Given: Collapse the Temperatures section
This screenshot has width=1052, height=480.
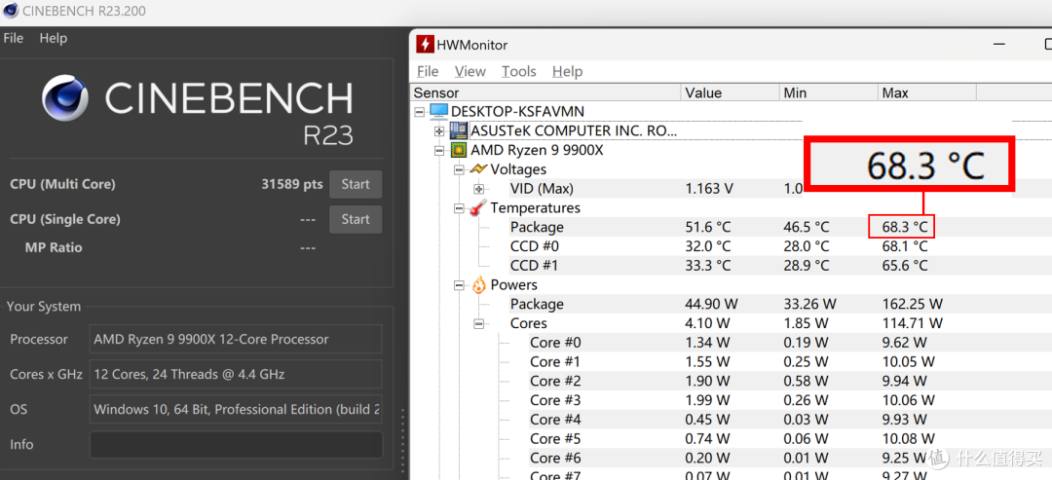Looking at the screenshot, I should point(459,208).
